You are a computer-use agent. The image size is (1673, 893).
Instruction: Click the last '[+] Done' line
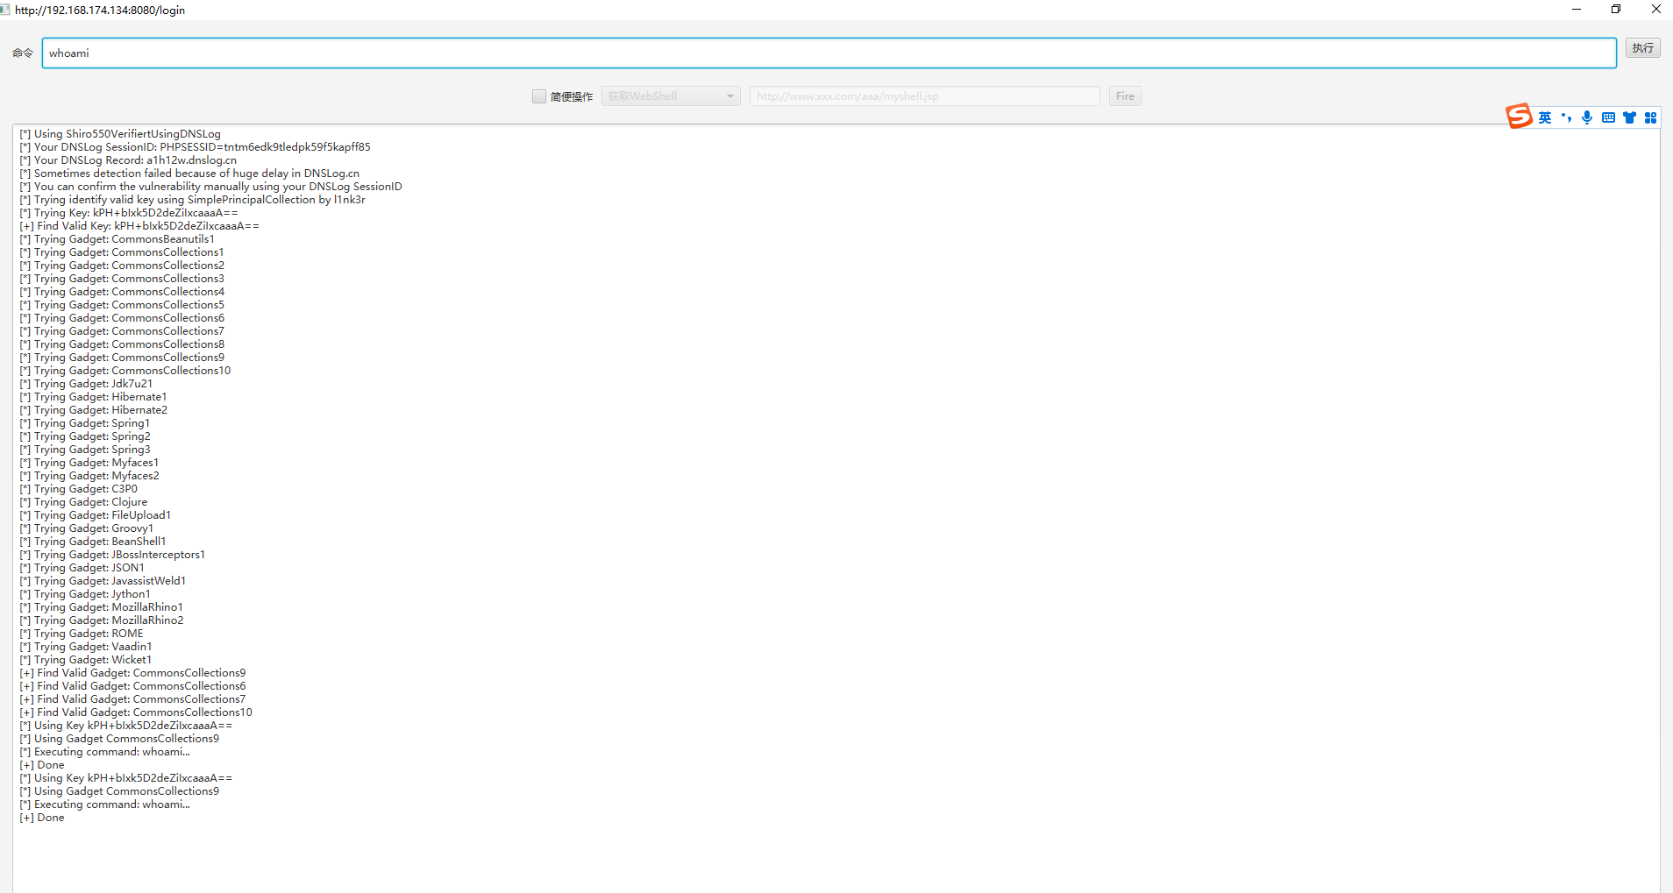pyautogui.click(x=42, y=818)
